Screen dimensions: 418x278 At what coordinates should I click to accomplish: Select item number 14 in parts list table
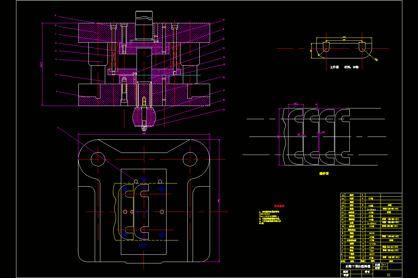(x=343, y=212)
